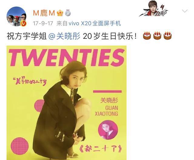Open the @关晓彤 mention link
This screenshot has width=194, height=160.
click(x=65, y=36)
